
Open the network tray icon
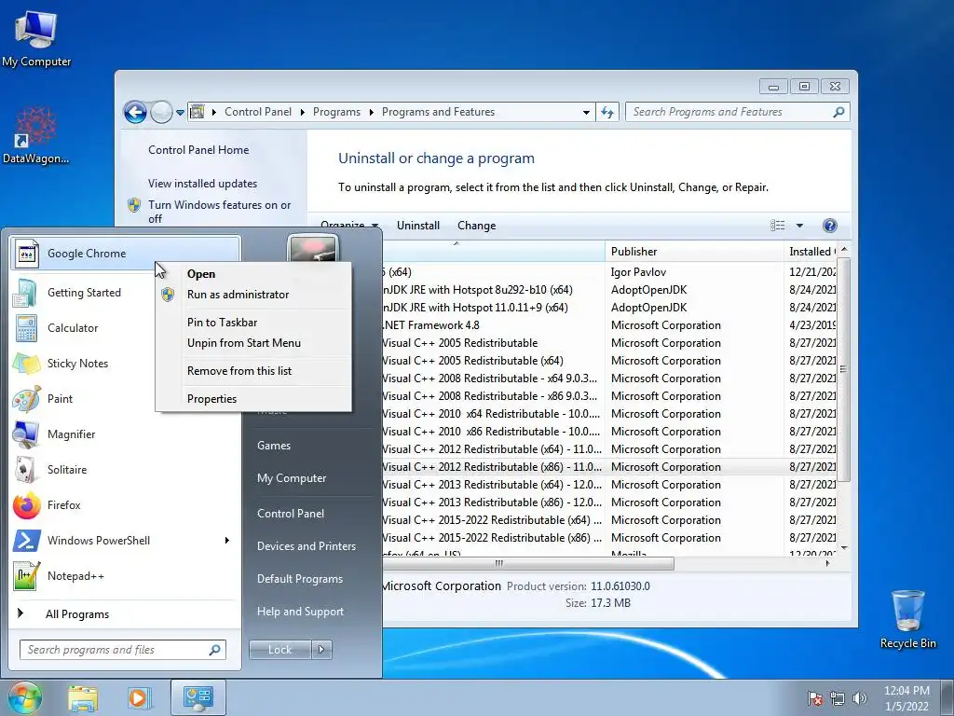(838, 698)
